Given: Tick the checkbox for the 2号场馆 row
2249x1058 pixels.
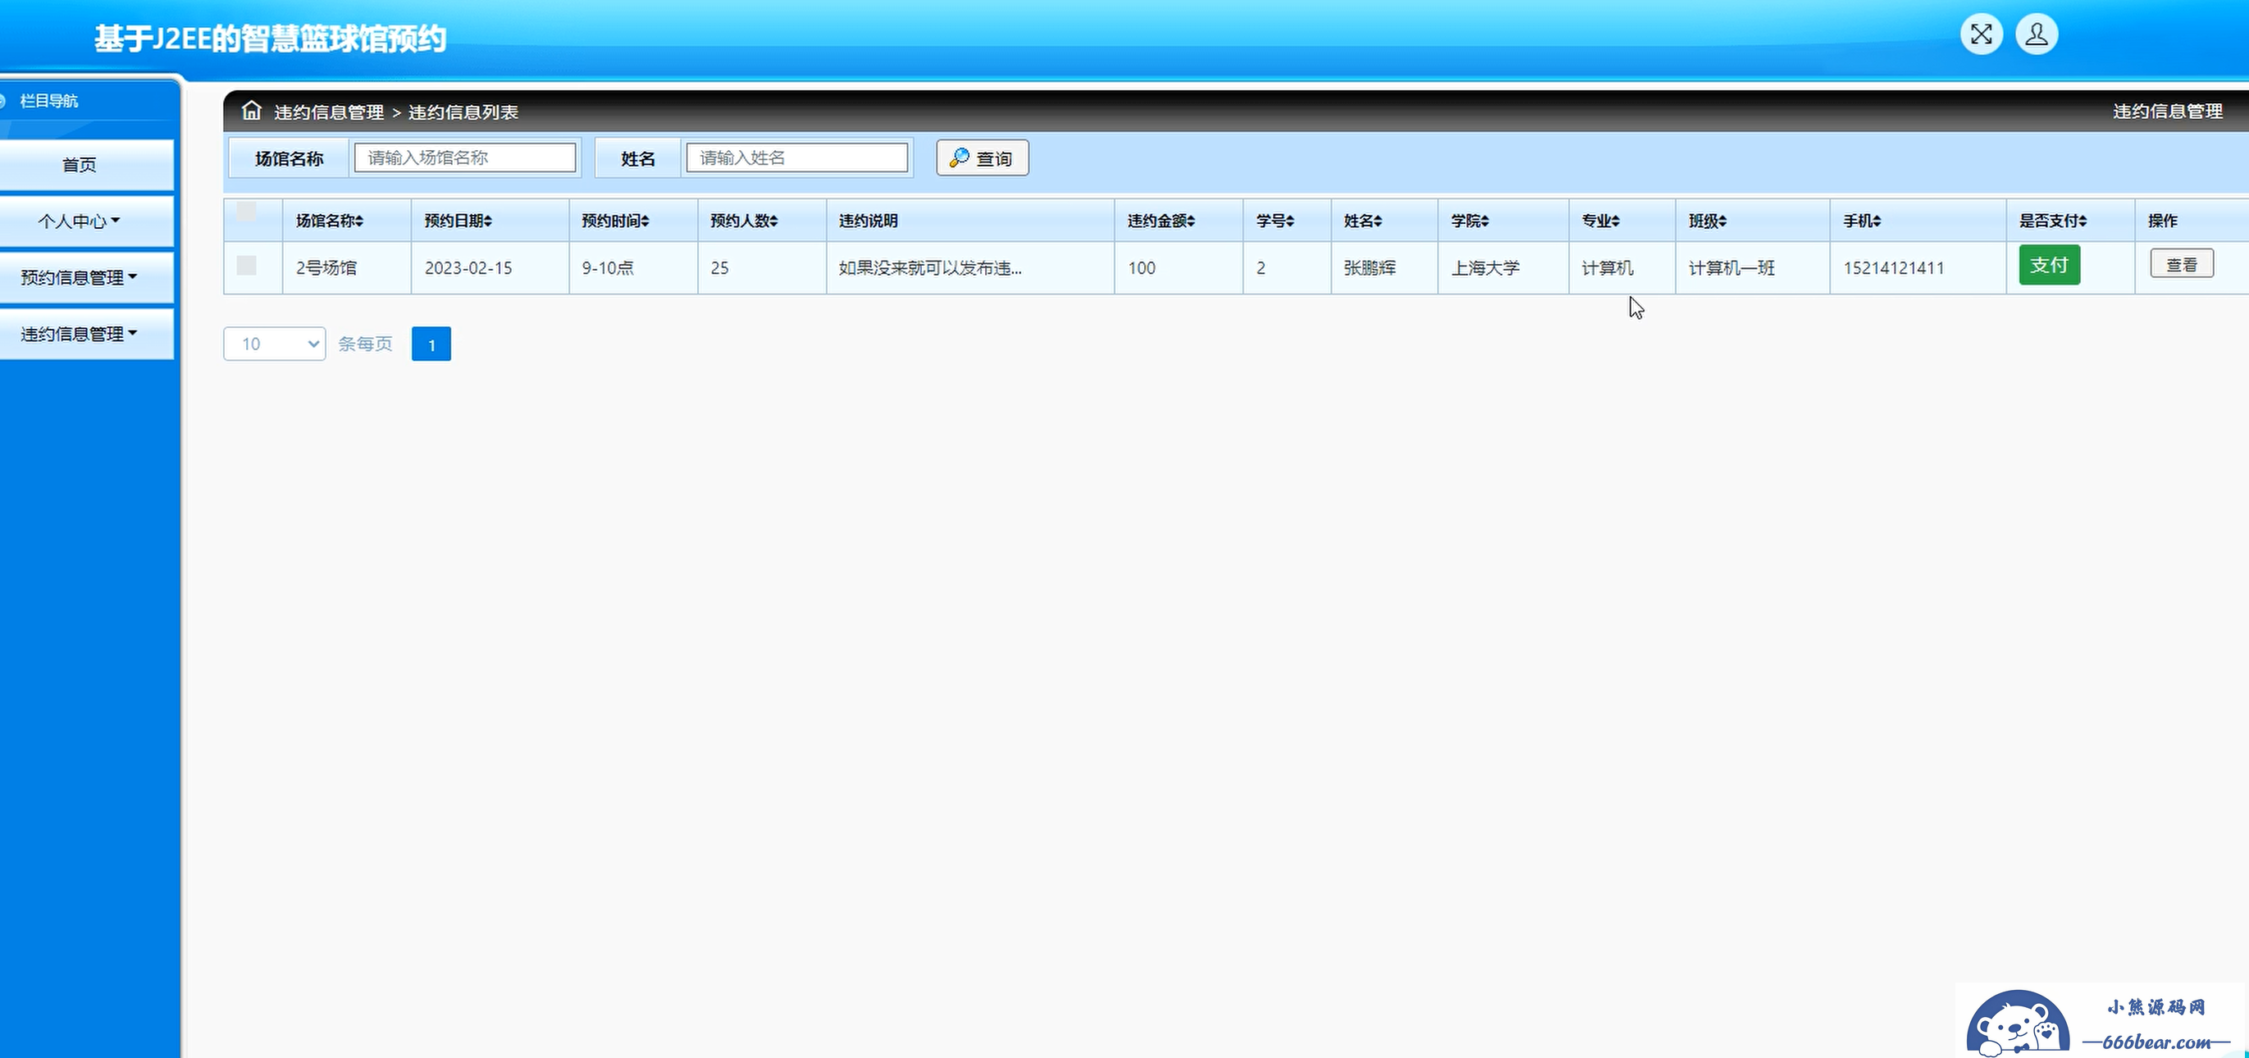Looking at the screenshot, I should coord(247,266).
